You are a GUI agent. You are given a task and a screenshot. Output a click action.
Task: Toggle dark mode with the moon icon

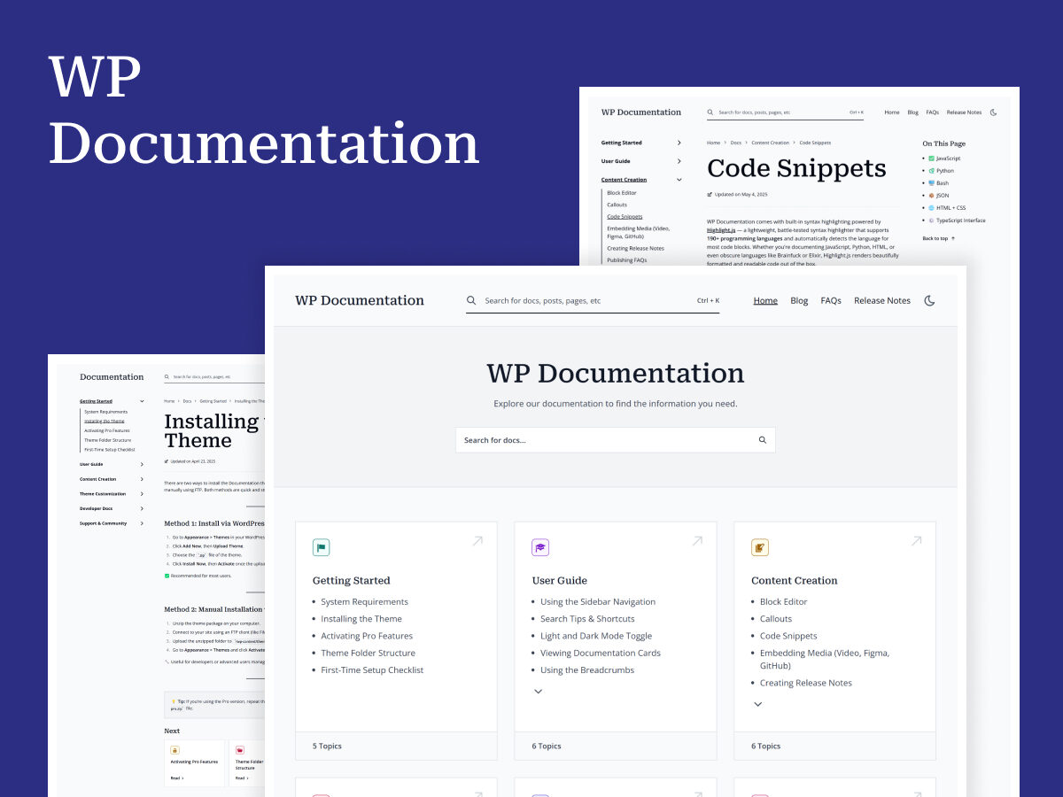coord(929,300)
